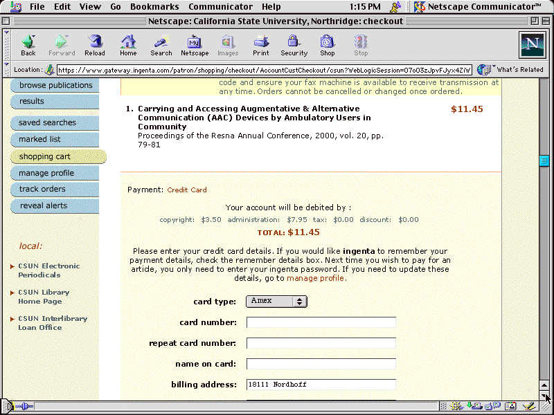Open the What's Related button
The width and height of the screenshot is (554, 415).
[x=510, y=70]
